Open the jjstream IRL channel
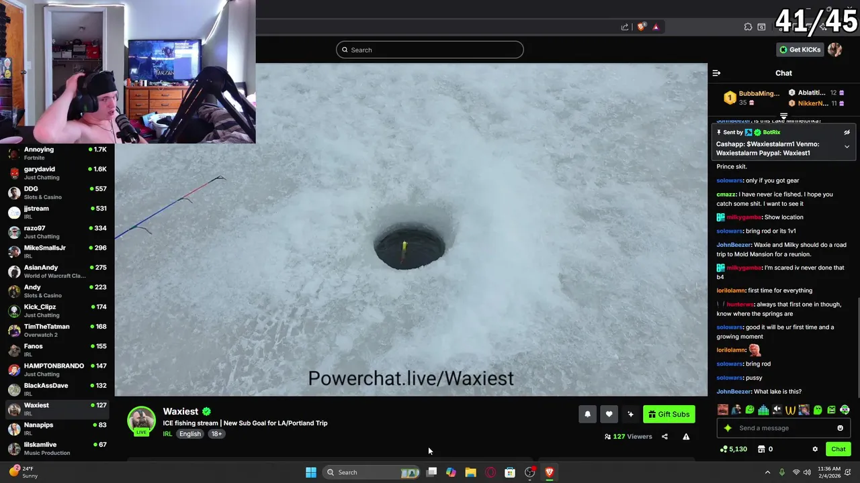860x483 pixels. point(57,212)
